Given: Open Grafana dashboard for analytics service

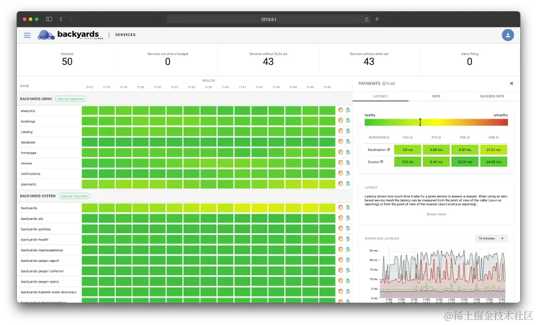Looking at the screenshot, I should (341, 110).
